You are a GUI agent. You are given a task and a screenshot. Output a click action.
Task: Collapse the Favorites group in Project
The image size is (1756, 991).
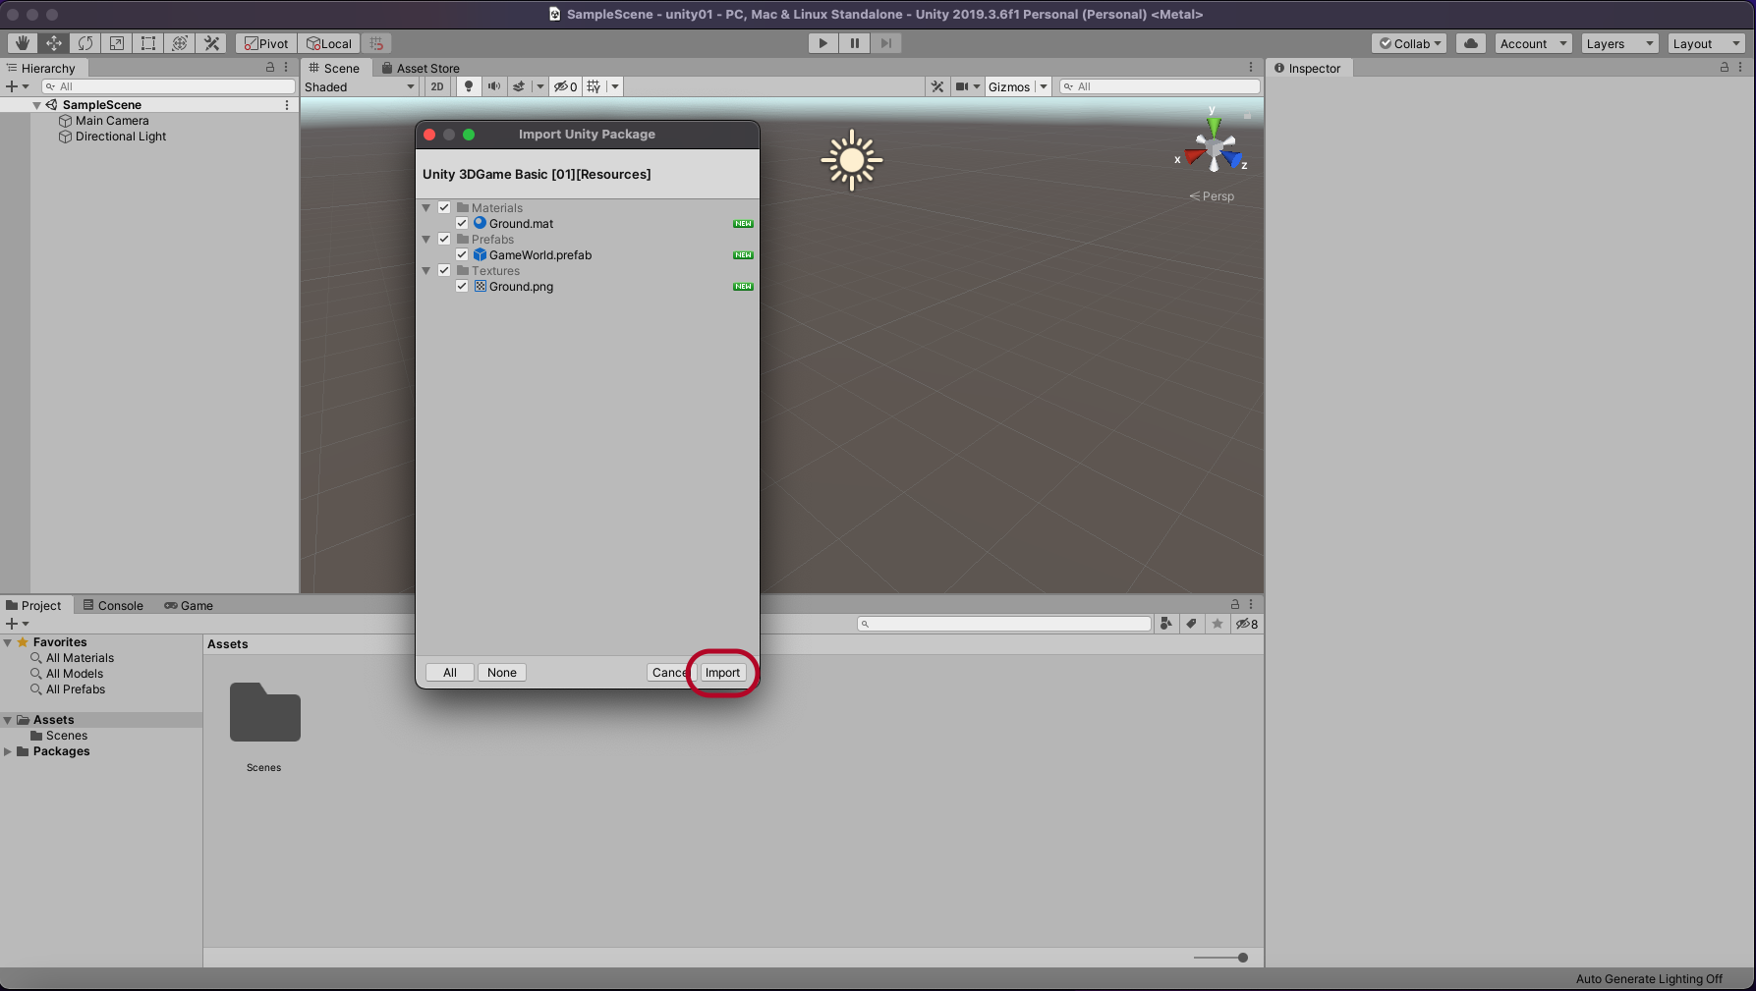tap(8, 642)
